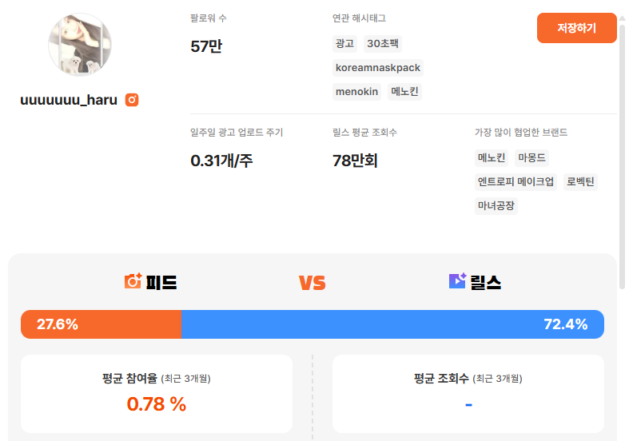Screen dimensions: 633x441
Task: Click the reels video icon next to 릴스
Action: pos(457,281)
